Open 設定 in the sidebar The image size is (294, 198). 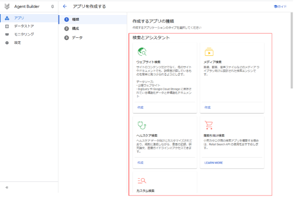pos(29,43)
